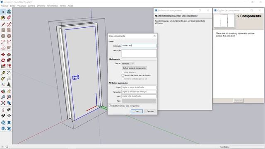
Task: Click the Tamanho input field
Action: [x=139, y=92]
